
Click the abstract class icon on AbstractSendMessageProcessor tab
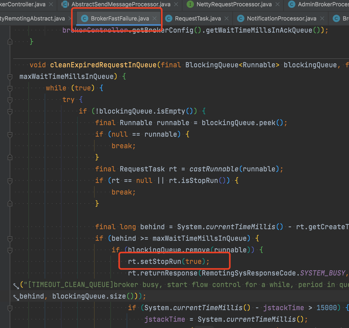click(x=65, y=4)
